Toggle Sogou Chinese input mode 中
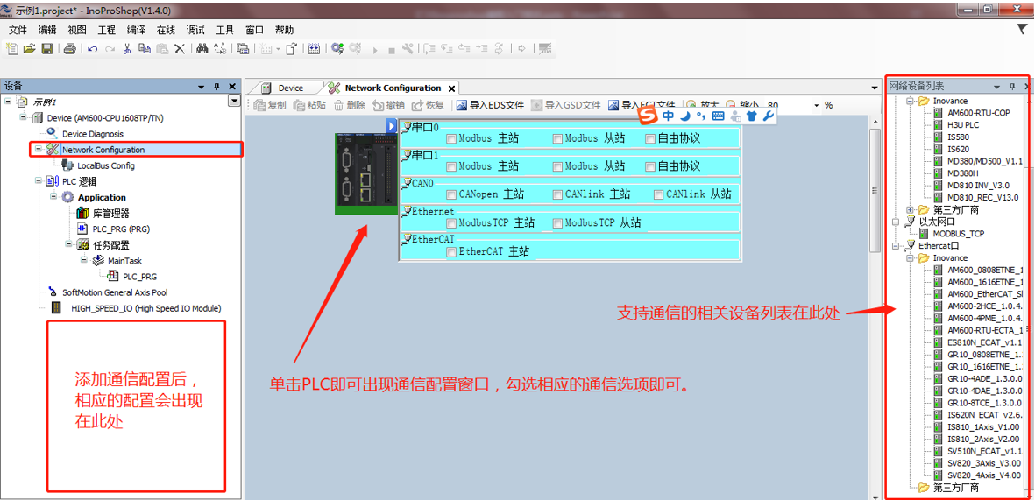The image size is (1035, 500). 669,116
